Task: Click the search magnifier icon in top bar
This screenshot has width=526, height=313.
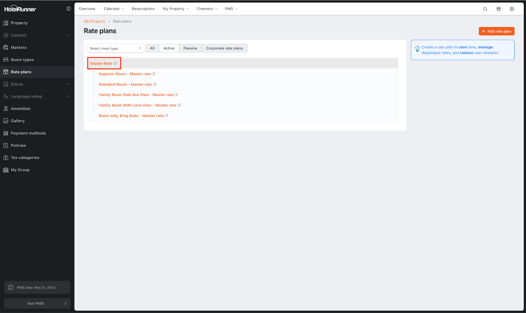Action: (x=485, y=9)
